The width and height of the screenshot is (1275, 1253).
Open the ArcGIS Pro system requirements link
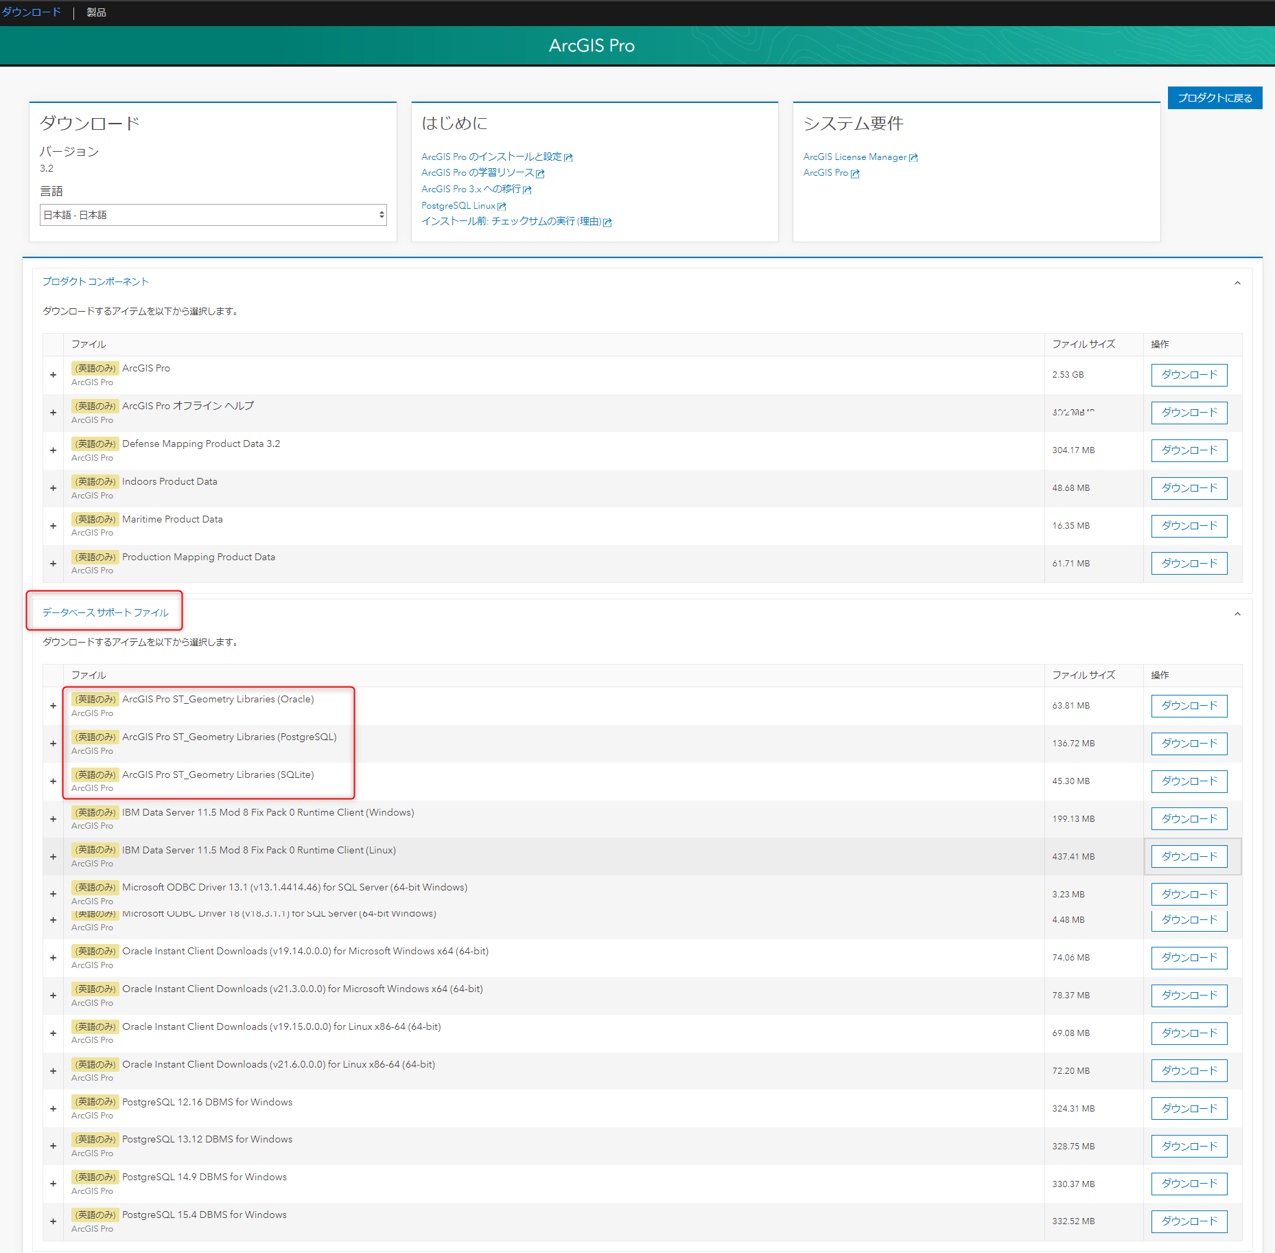tap(831, 172)
